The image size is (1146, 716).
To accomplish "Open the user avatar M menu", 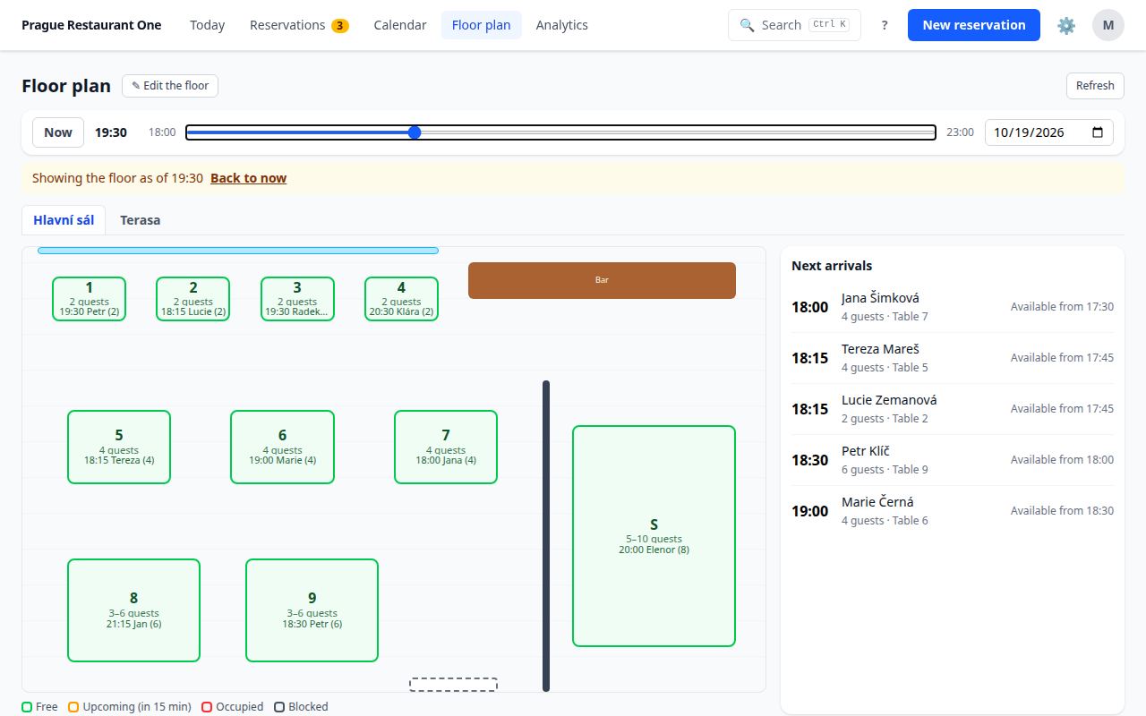I will click(x=1108, y=25).
